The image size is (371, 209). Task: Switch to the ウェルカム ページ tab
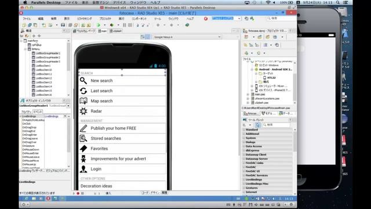pos(84,31)
